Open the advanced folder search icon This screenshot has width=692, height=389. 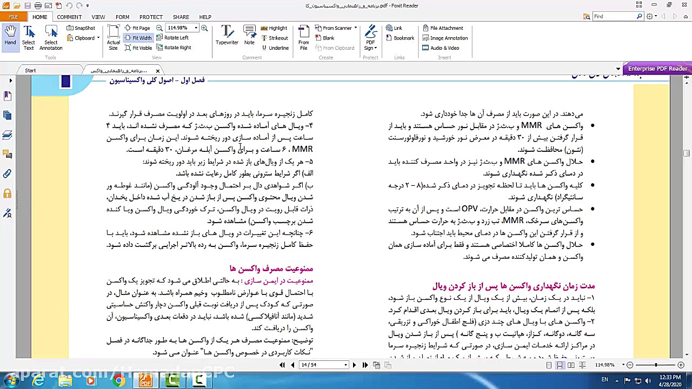click(x=587, y=17)
